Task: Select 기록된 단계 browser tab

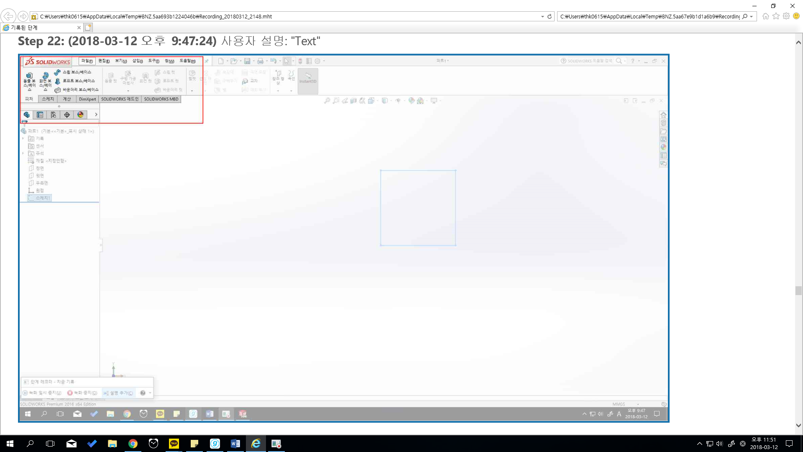Action: point(42,28)
